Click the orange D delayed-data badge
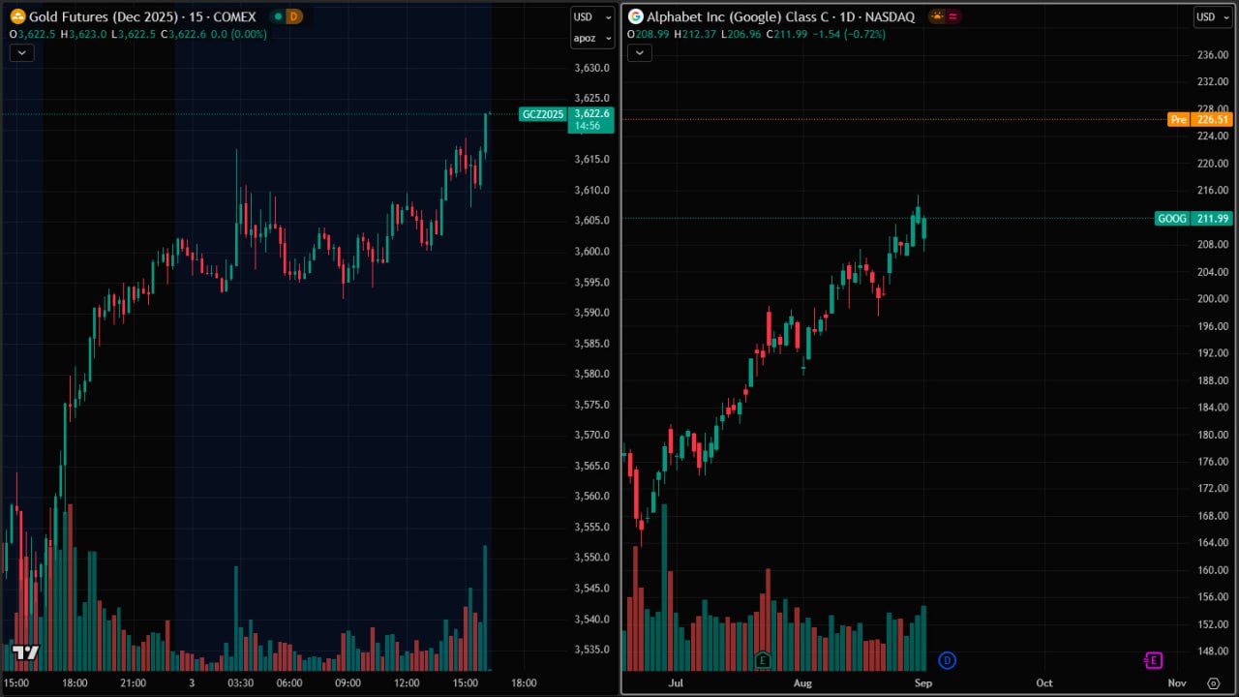1239x697 pixels. pyautogui.click(x=294, y=16)
